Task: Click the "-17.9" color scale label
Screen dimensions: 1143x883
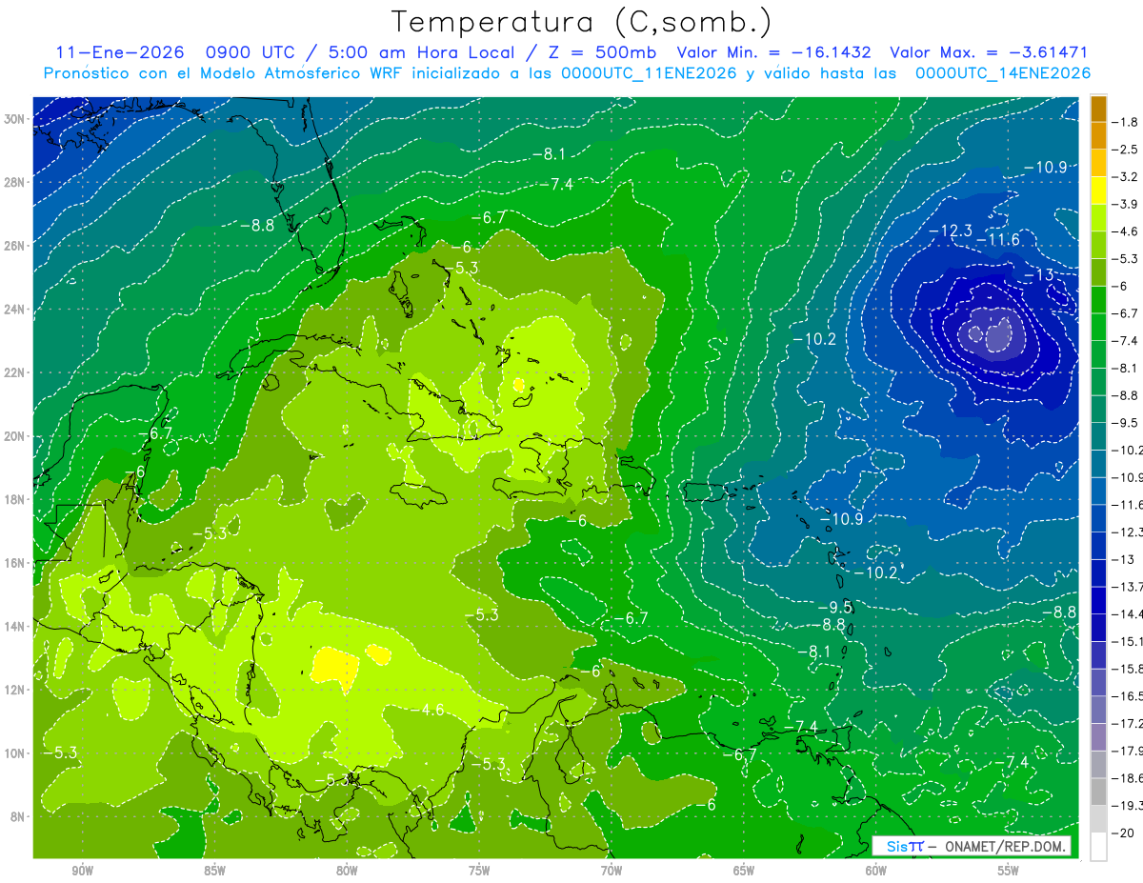Action: [x=1129, y=751]
